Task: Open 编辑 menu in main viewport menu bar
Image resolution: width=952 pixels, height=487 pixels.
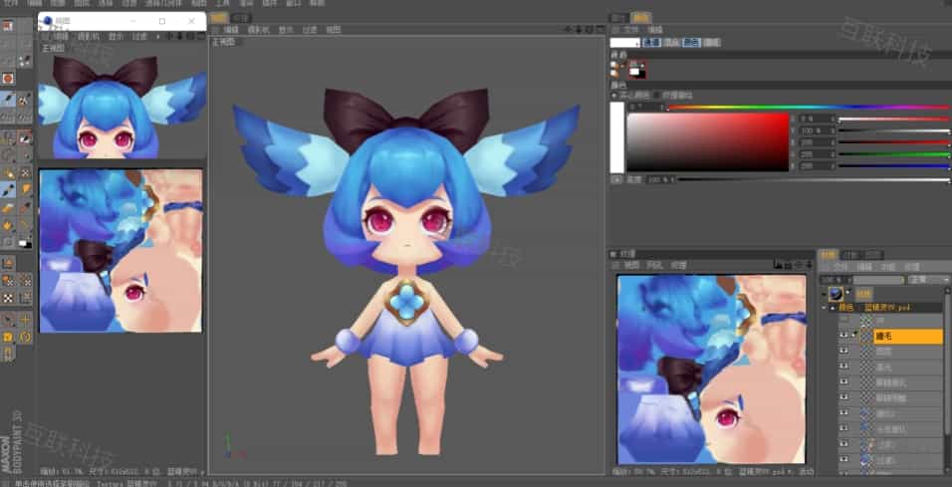Action: tap(231, 29)
